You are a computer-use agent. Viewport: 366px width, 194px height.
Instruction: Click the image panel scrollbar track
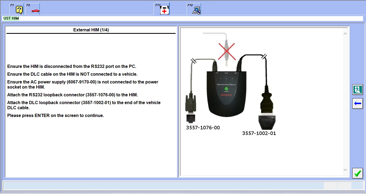tap(345, 102)
